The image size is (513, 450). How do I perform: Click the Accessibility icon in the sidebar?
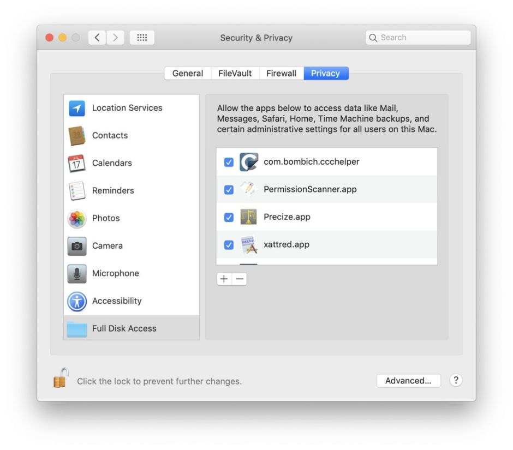tap(77, 301)
